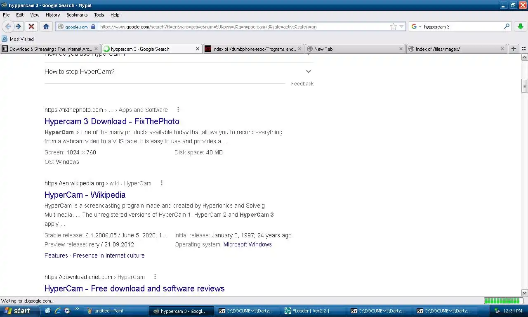Click the magnifier search button in search box

[507, 26]
